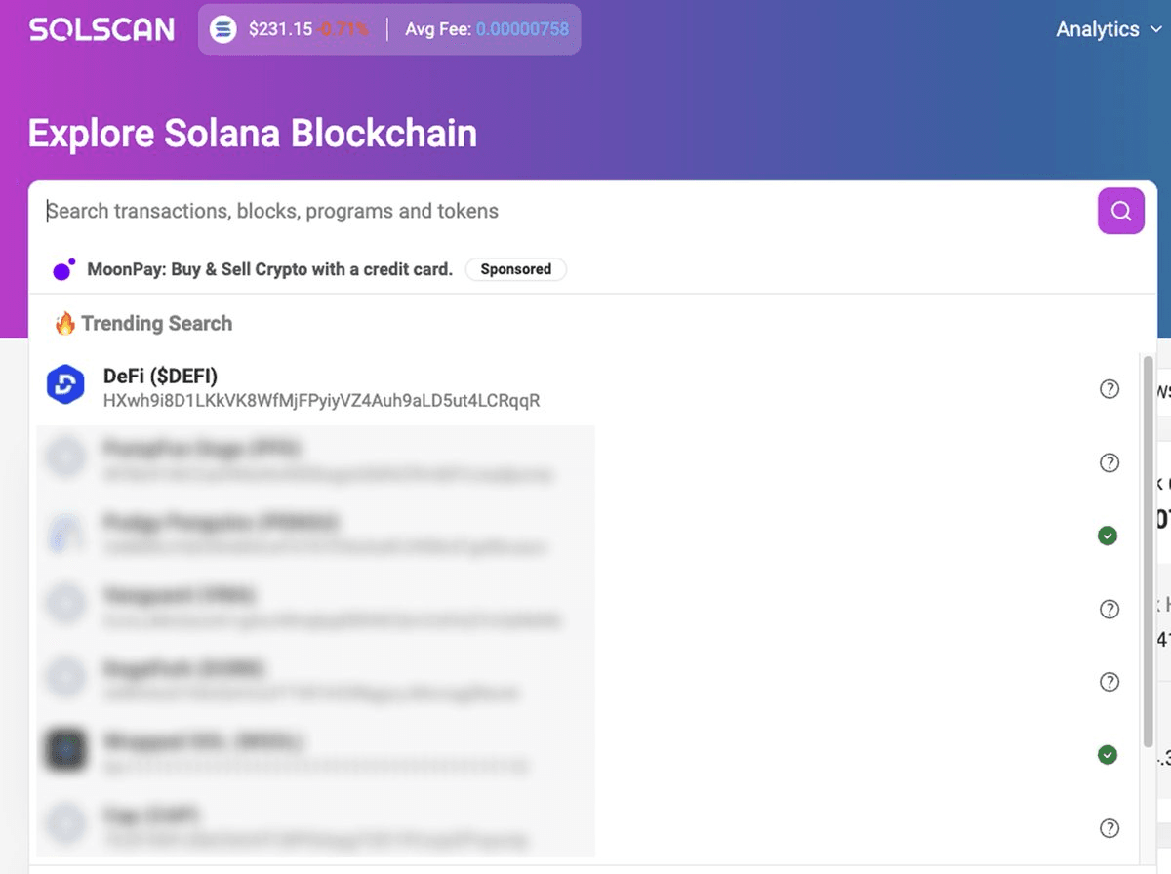The width and height of the screenshot is (1171, 874).
Task: Click the DeFi token address starting with HXwh9i8D
Action: (x=321, y=400)
